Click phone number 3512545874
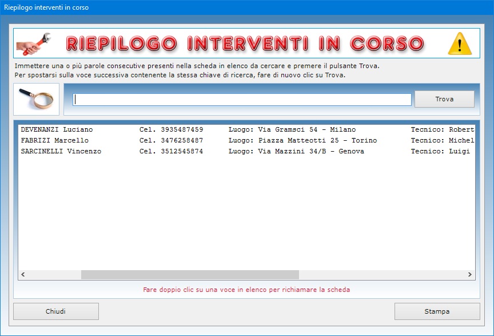The width and height of the screenshot is (494, 336). point(182,151)
